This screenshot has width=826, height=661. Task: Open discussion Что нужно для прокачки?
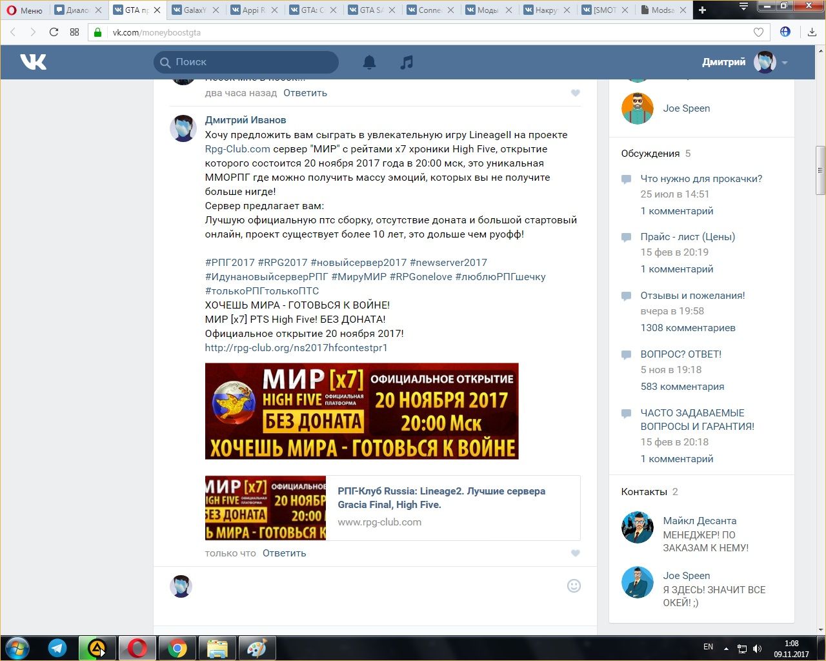point(701,179)
